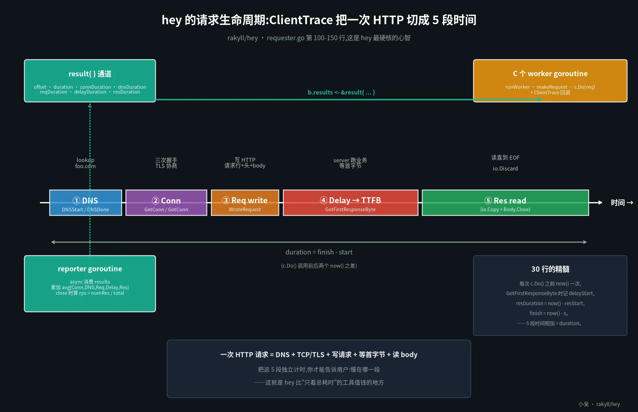Click the "三次握手 TLS 协商" annotation
638x412 pixels.
click(166, 163)
